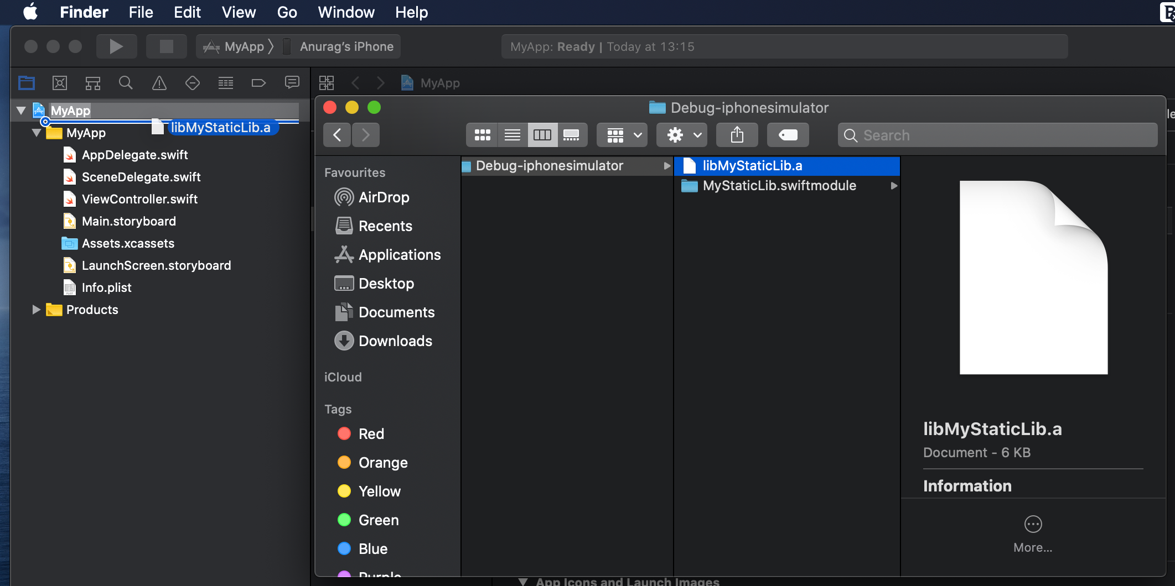This screenshot has width=1175, height=586.
Task: Toggle gallery view in Finder
Action: click(x=572, y=134)
